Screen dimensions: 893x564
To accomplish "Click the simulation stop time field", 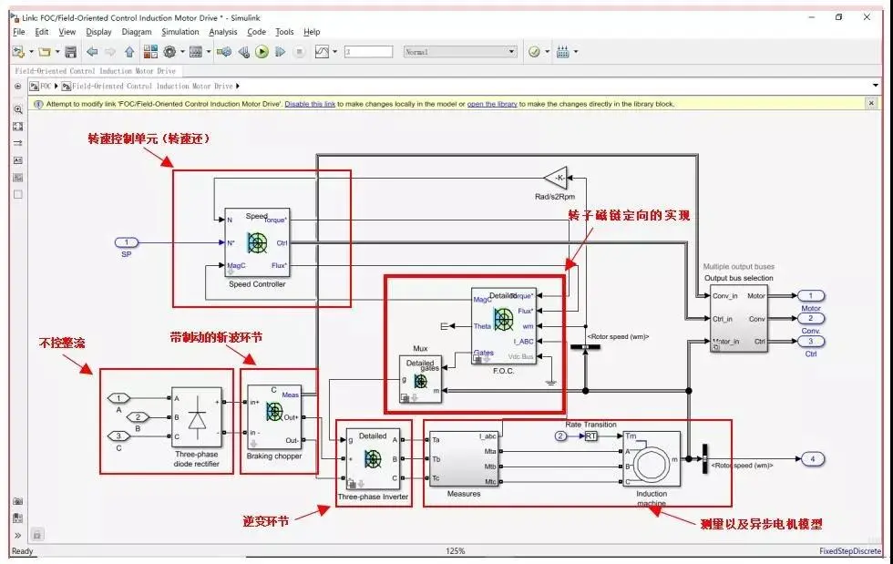I will point(368,52).
